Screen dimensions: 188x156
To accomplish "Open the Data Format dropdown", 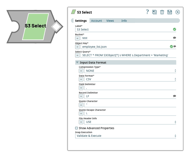I will click(130, 79).
